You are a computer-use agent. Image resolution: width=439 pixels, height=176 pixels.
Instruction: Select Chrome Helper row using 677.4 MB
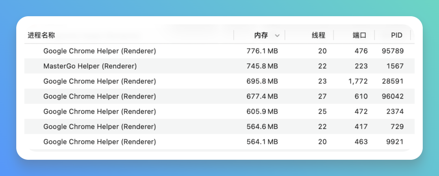click(219, 97)
